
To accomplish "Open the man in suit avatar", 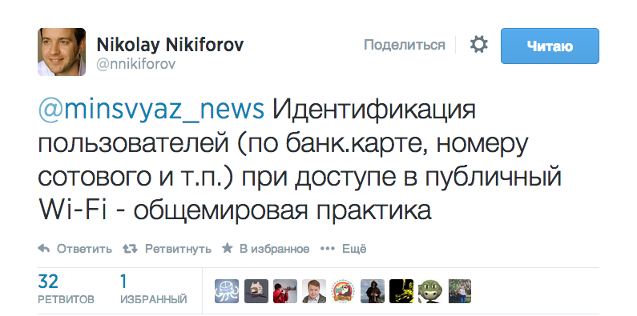I will [314, 291].
